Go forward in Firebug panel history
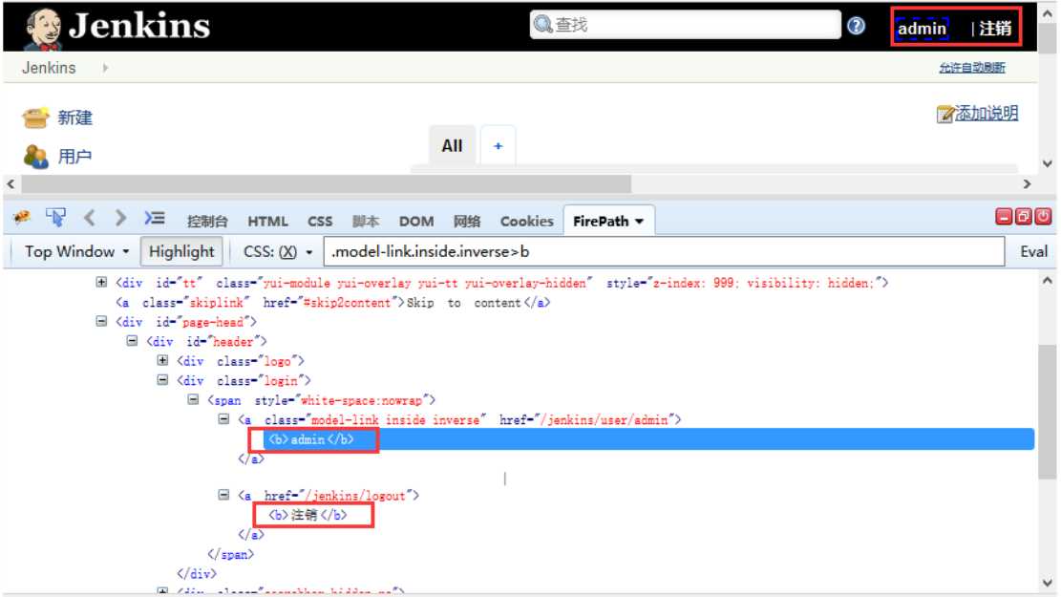Screen dimensions: 1061x597 tap(120, 217)
